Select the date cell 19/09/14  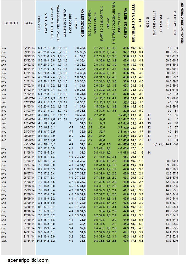[29, 199]
